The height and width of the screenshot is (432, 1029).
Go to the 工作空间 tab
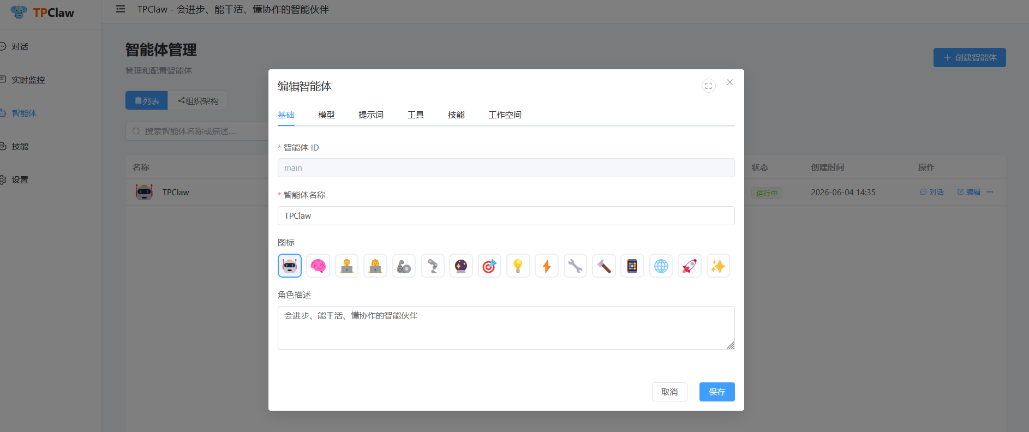point(505,115)
